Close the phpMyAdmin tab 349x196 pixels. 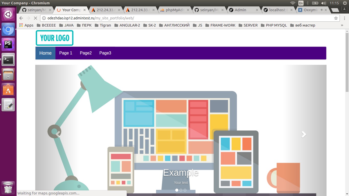[x=188, y=10]
